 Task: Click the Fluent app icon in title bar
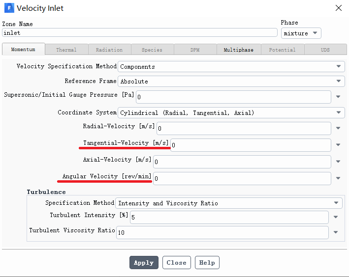(8, 8)
